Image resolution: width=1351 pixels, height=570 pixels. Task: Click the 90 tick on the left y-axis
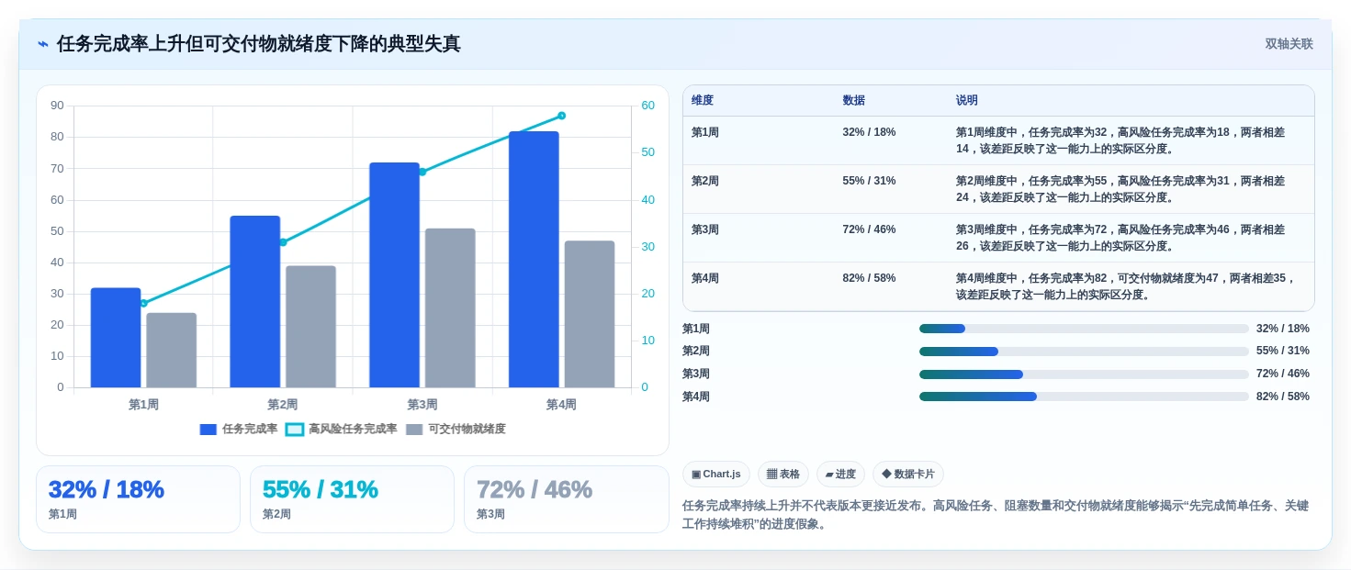pyautogui.click(x=58, y=106)
